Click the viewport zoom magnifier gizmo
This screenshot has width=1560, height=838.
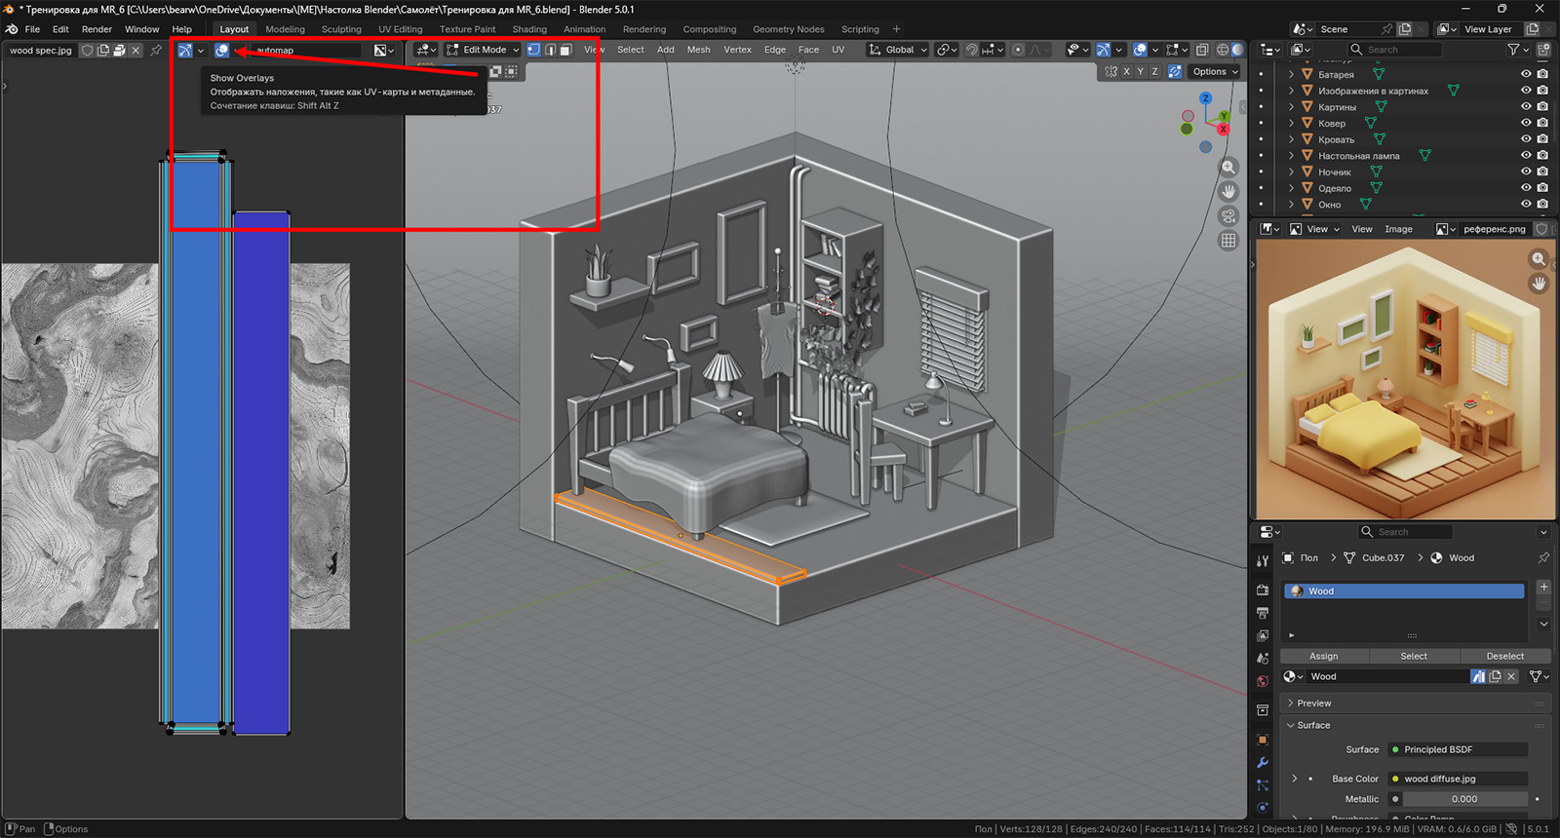1228,168
